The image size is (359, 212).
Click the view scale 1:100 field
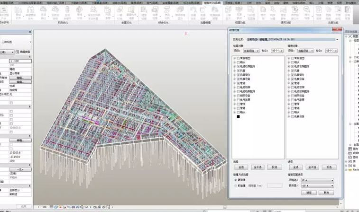point(20,61)
